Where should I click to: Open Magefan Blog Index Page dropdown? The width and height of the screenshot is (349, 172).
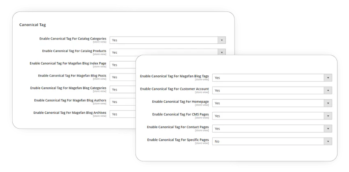coord(123,65)
